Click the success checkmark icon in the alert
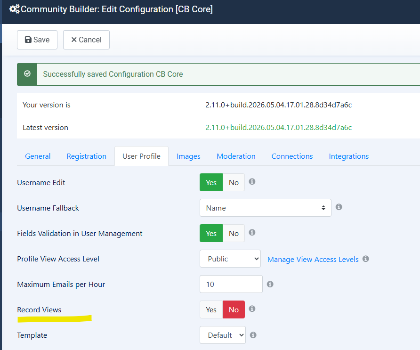 [27, 73]
